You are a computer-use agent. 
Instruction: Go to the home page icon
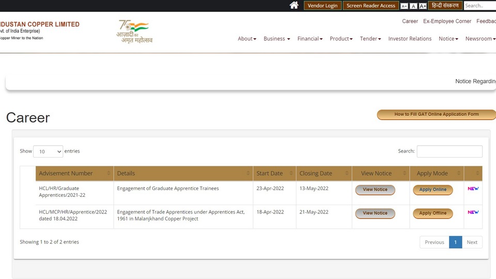[294, 5]
